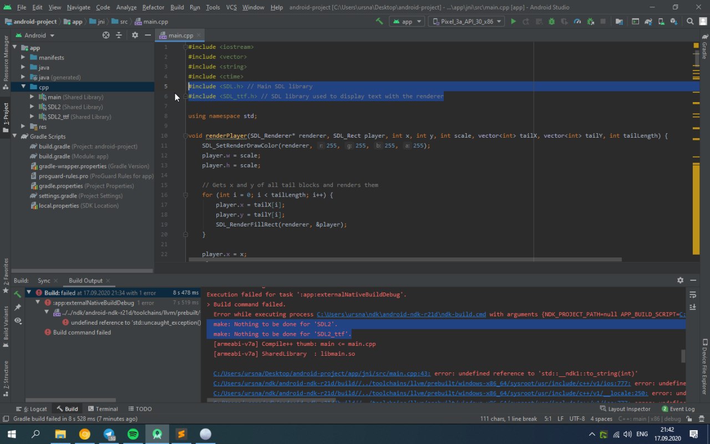Open the Device File Explorer side tab
The height and width of the screenshot is (444, 710).
click(x=704, y=366)
